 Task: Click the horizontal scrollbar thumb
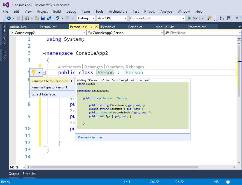(x=114, y=167)
